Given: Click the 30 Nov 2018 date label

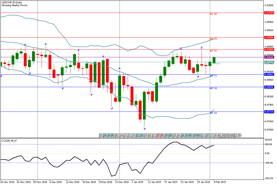Looking at the screenshot, I should (x=40, y=182).
